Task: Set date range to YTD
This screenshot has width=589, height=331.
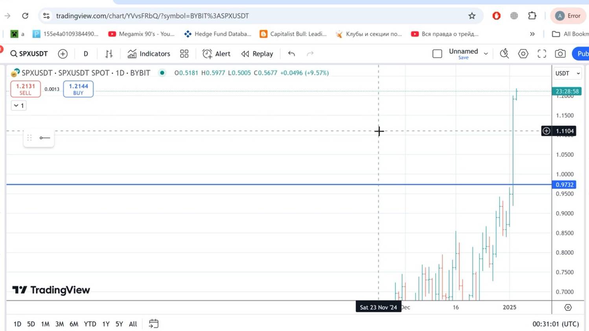Action: coord(90,324)
